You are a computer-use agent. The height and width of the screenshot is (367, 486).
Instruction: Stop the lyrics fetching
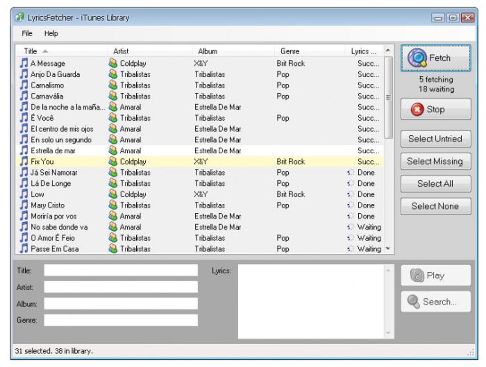click(x=436, y=109)
